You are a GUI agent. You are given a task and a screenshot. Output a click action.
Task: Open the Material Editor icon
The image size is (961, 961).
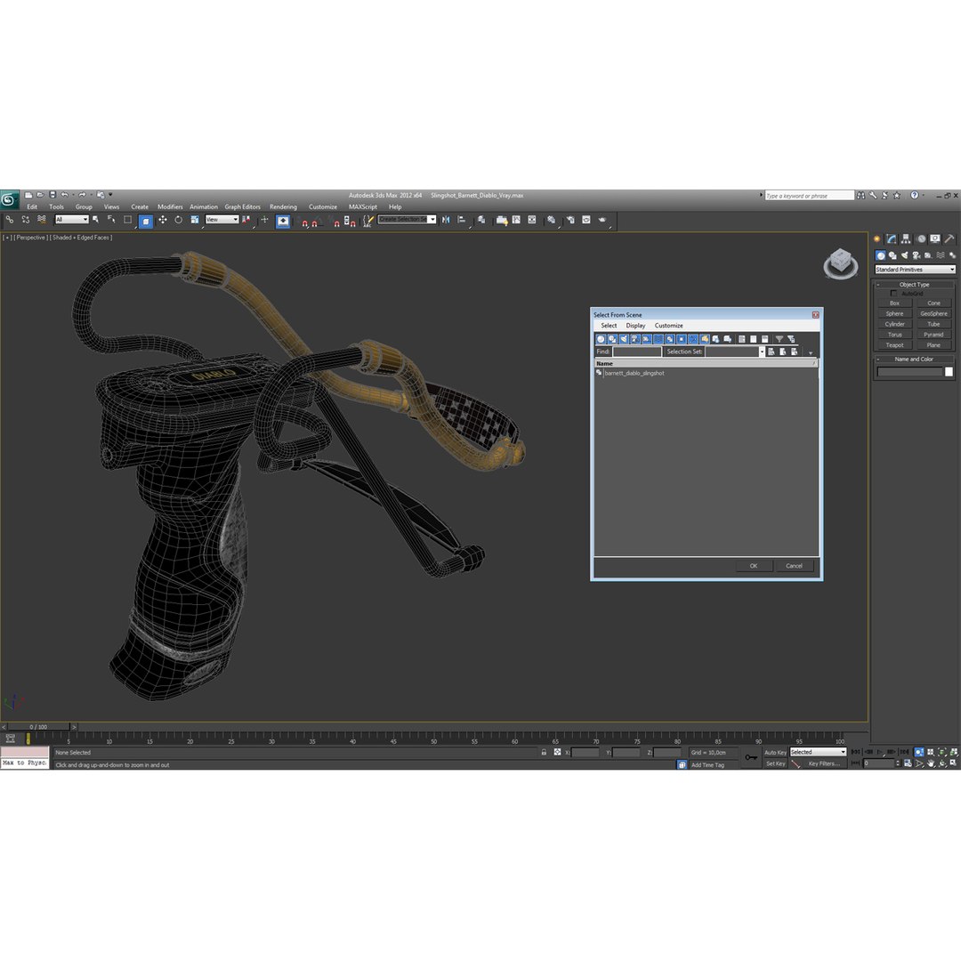coord(551,220)
